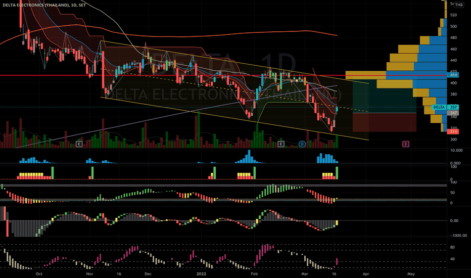Click the DELTA symbol price tag
471x278 pixels.
439,107
